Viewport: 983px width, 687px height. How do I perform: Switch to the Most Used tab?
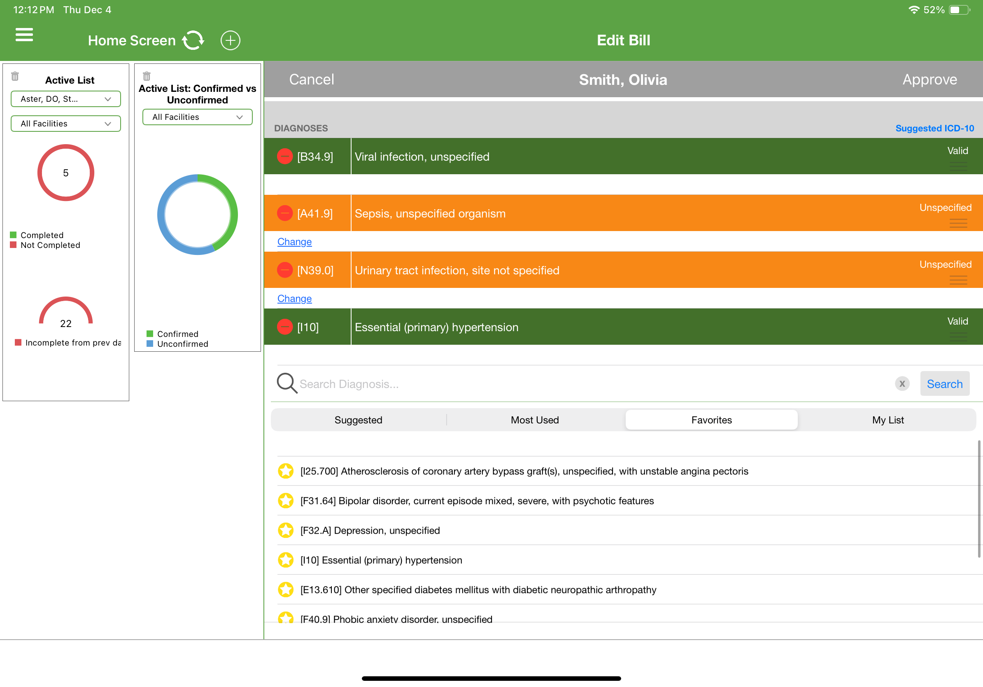pyautogui.click(x=535, y=420)
